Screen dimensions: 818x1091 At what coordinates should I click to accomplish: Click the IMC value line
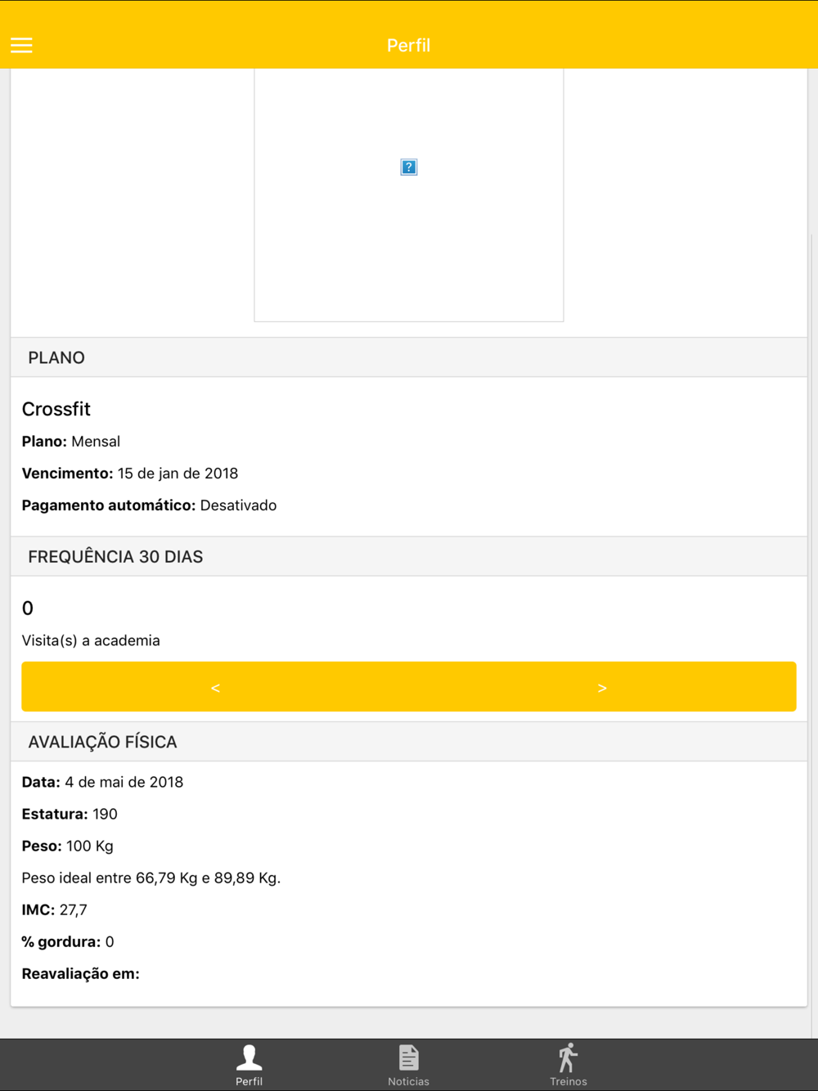54,909
